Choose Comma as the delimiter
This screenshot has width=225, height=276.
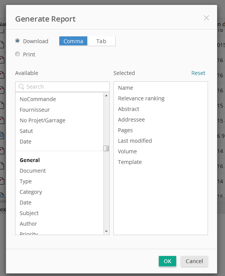[73, 41]
